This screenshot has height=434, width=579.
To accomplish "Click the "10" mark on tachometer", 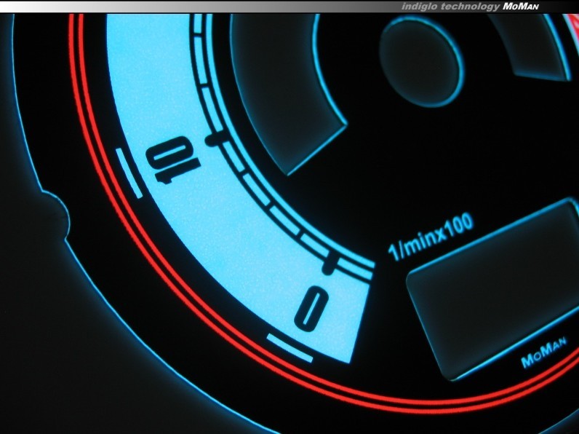I will click(x=173, y=159).
